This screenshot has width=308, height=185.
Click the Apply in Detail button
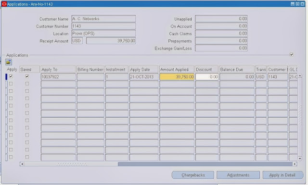coord(283,175)
